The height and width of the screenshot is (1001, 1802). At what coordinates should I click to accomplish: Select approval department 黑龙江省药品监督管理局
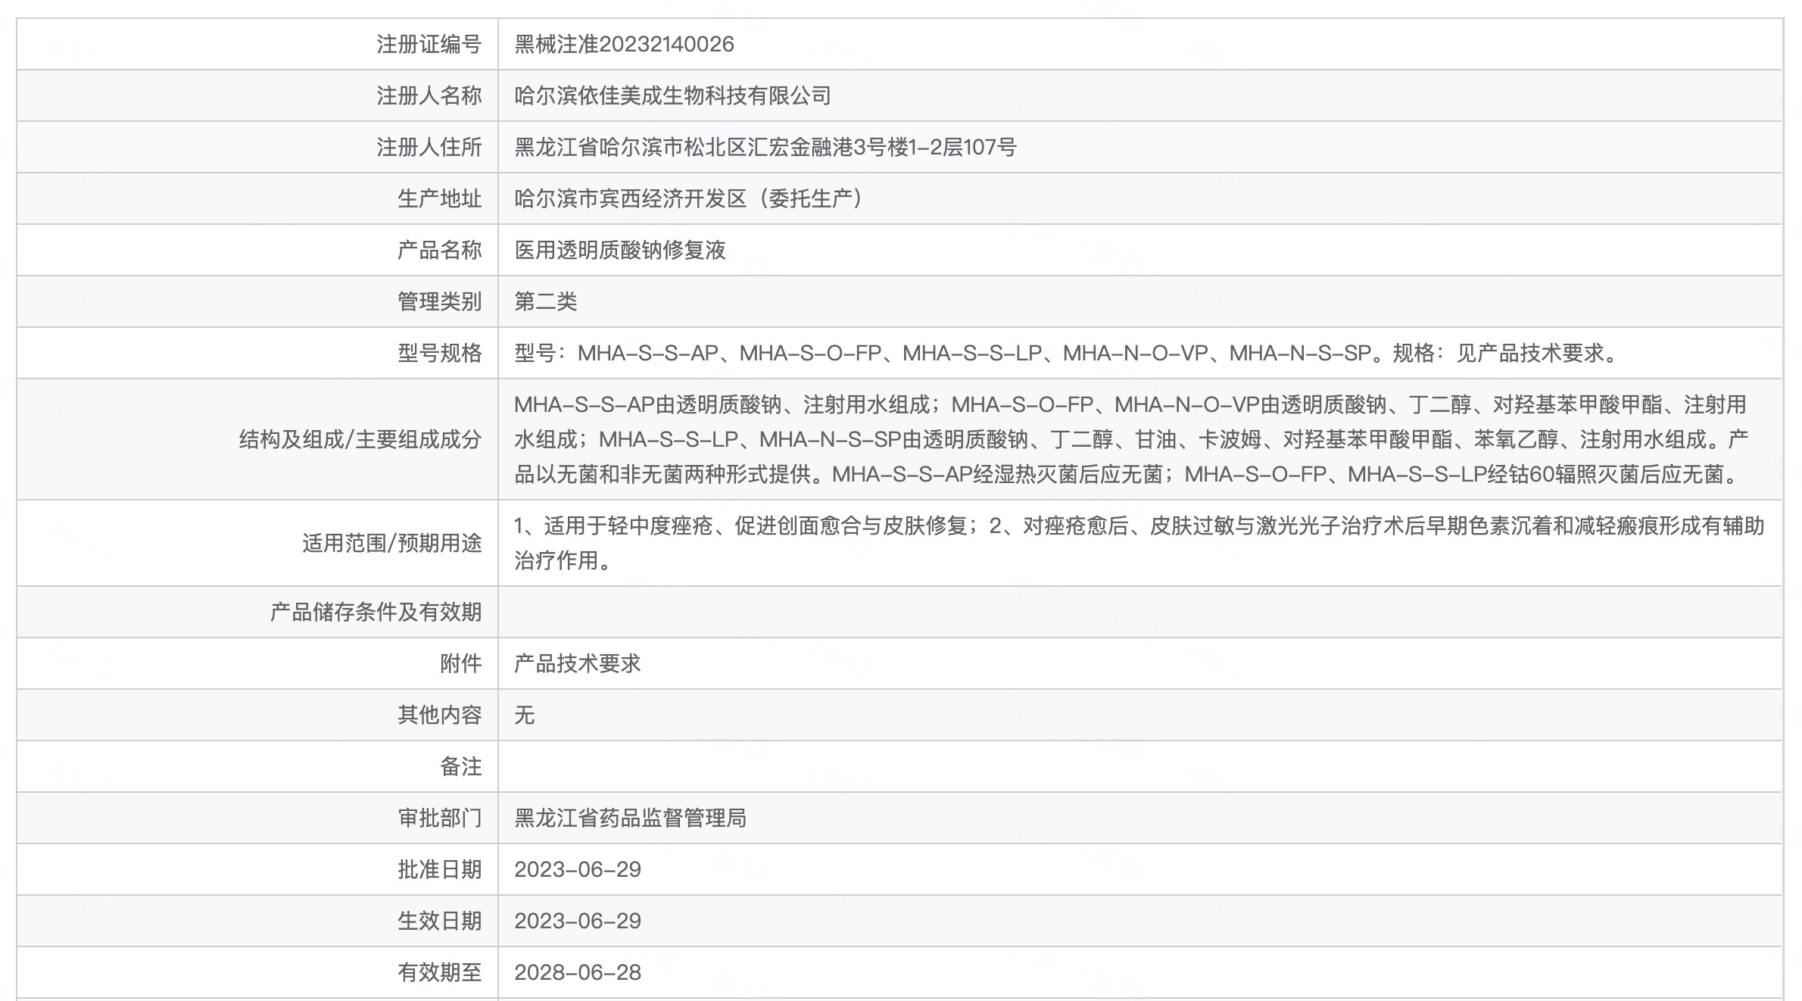pyautogui.click(x=630, y=818)
